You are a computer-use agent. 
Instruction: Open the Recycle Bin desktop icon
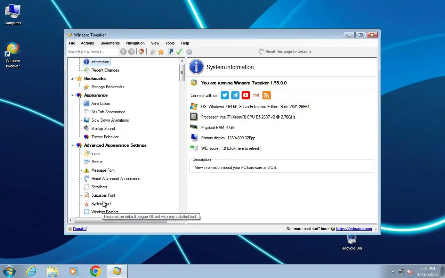point(351,242)
